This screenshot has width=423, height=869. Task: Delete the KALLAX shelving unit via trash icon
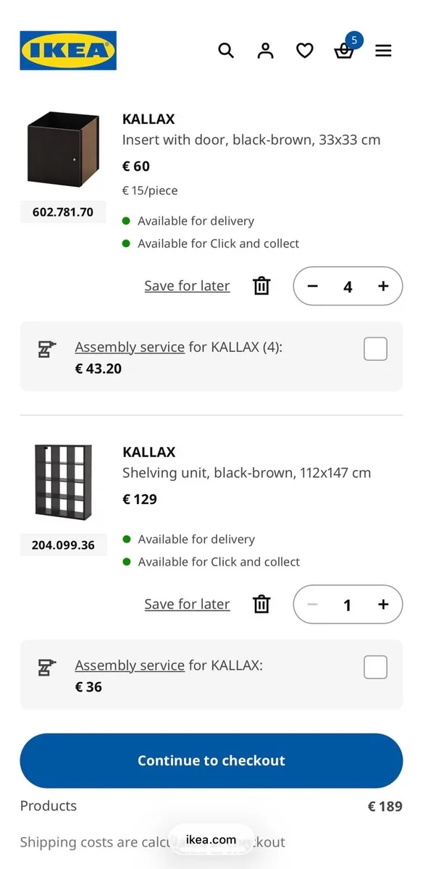coord(261,605)
